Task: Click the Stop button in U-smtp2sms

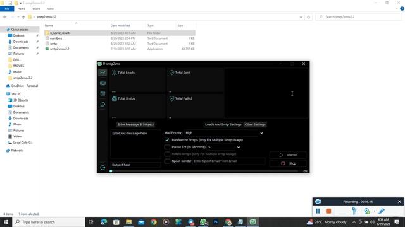Action: click(288, 163)
